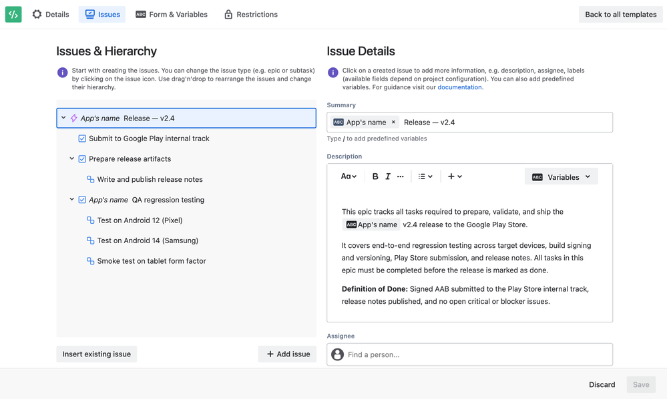Select Write and publish release notes subtask
This screenshot has height=399, width=667.
(150, 179)
